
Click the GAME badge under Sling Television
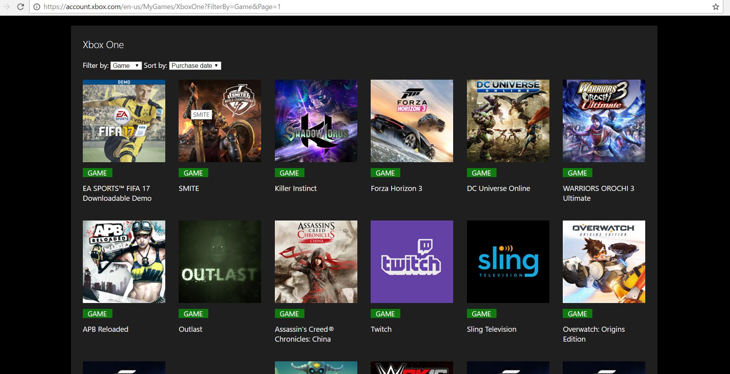[482, 314]
